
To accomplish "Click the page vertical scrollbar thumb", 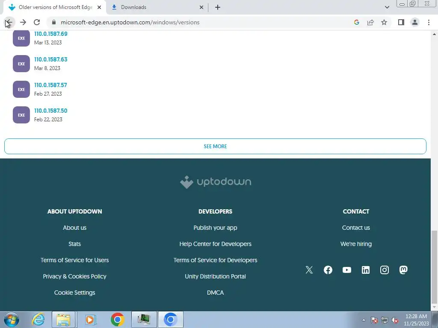I will coord(434,266).
